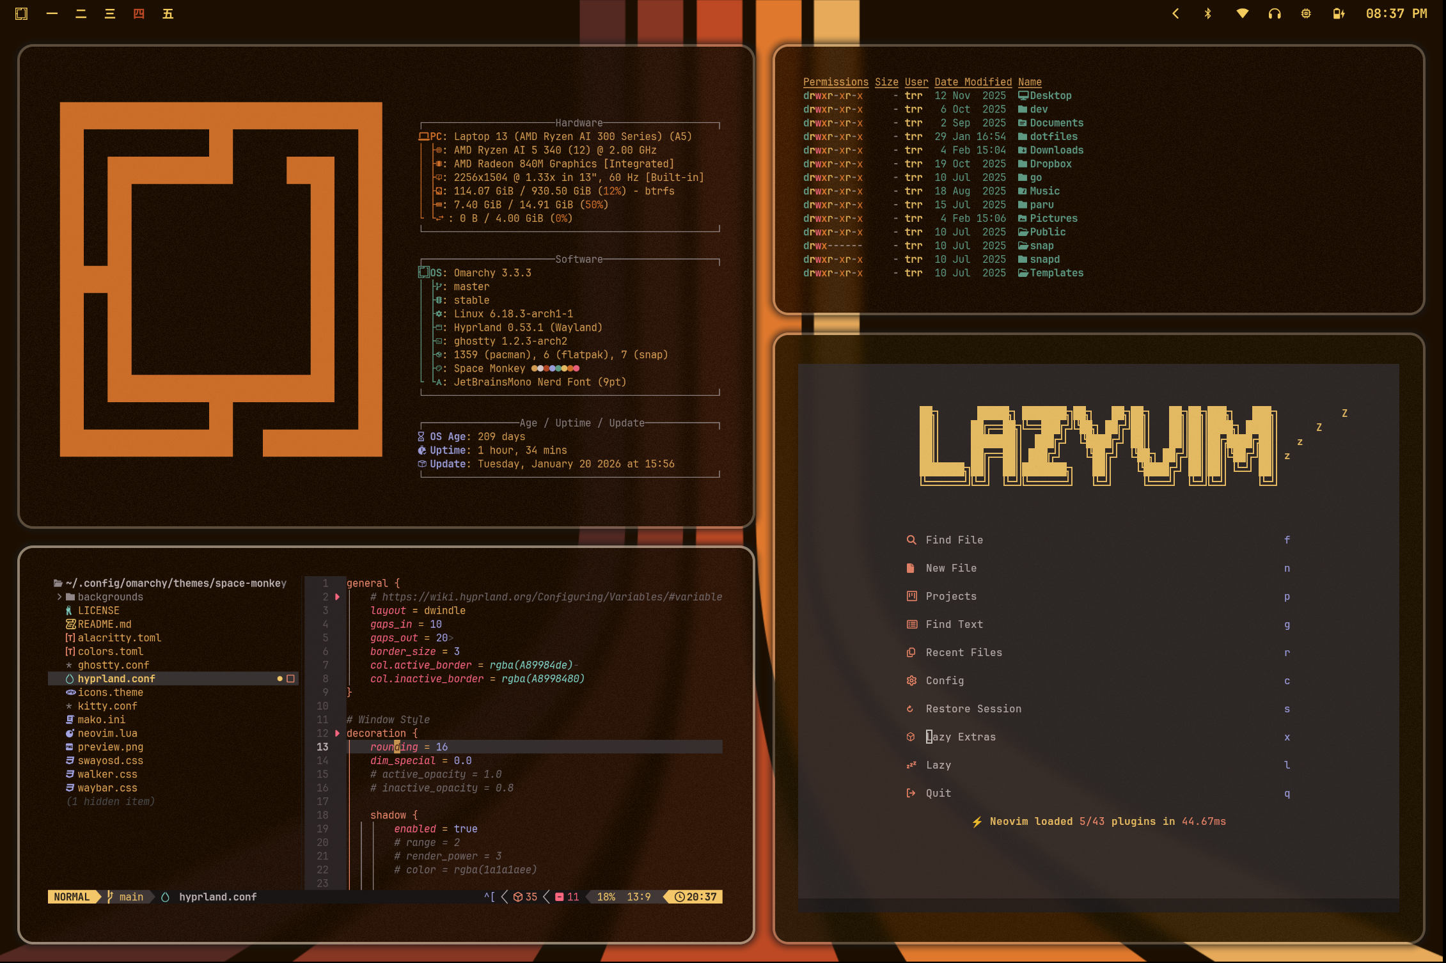This screenshot has height=963, width=1446.
Task: Click the rgba(A89984de) color value
Action: click(x=531, y=665)
